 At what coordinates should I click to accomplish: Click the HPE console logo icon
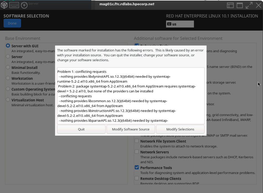click(x=4, y=5)
